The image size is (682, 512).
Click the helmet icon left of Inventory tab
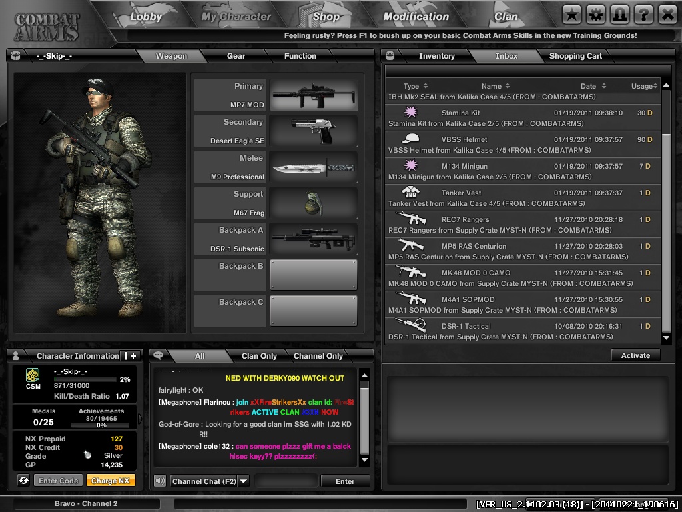[x=390, y=55]
